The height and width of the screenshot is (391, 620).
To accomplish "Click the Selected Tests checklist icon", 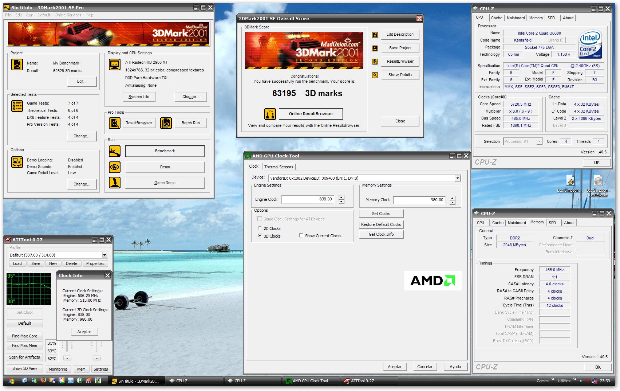I will [x=17, y=106].
